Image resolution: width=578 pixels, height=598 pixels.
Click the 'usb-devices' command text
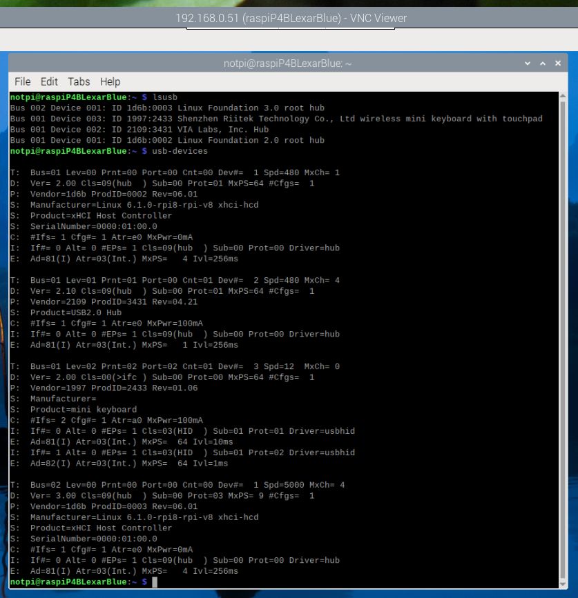pyautogui.click(x=180, y=151)
